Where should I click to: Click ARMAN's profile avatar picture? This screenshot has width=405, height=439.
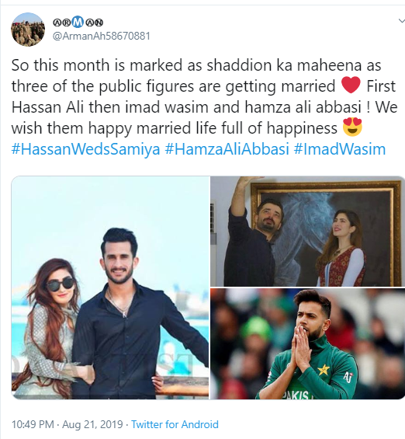[x=28, y=30]
